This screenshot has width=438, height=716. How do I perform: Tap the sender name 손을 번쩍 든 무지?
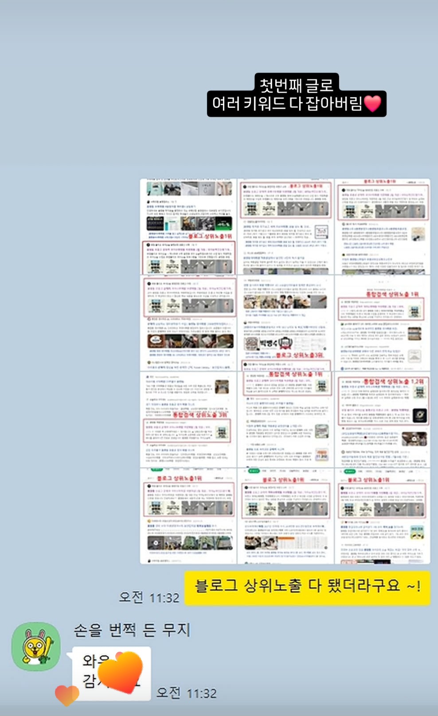132,629
